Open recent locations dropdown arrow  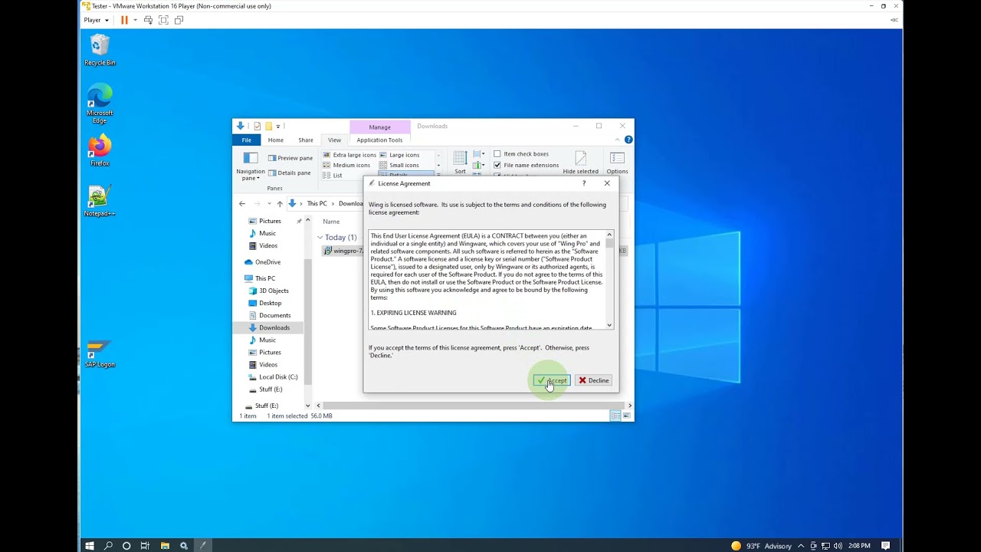269,204
